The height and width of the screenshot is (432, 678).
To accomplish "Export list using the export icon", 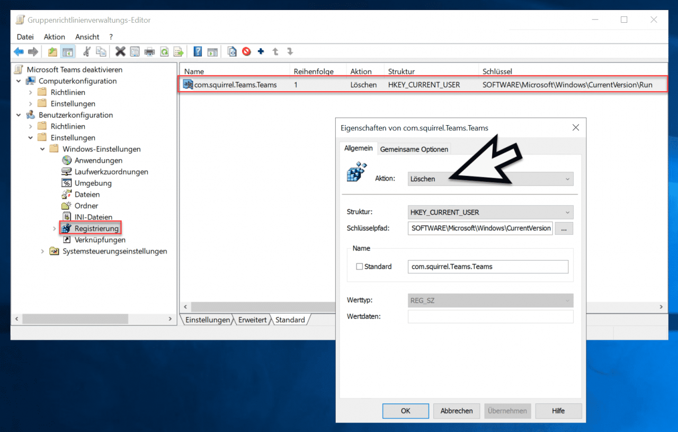I will point(179,51).
